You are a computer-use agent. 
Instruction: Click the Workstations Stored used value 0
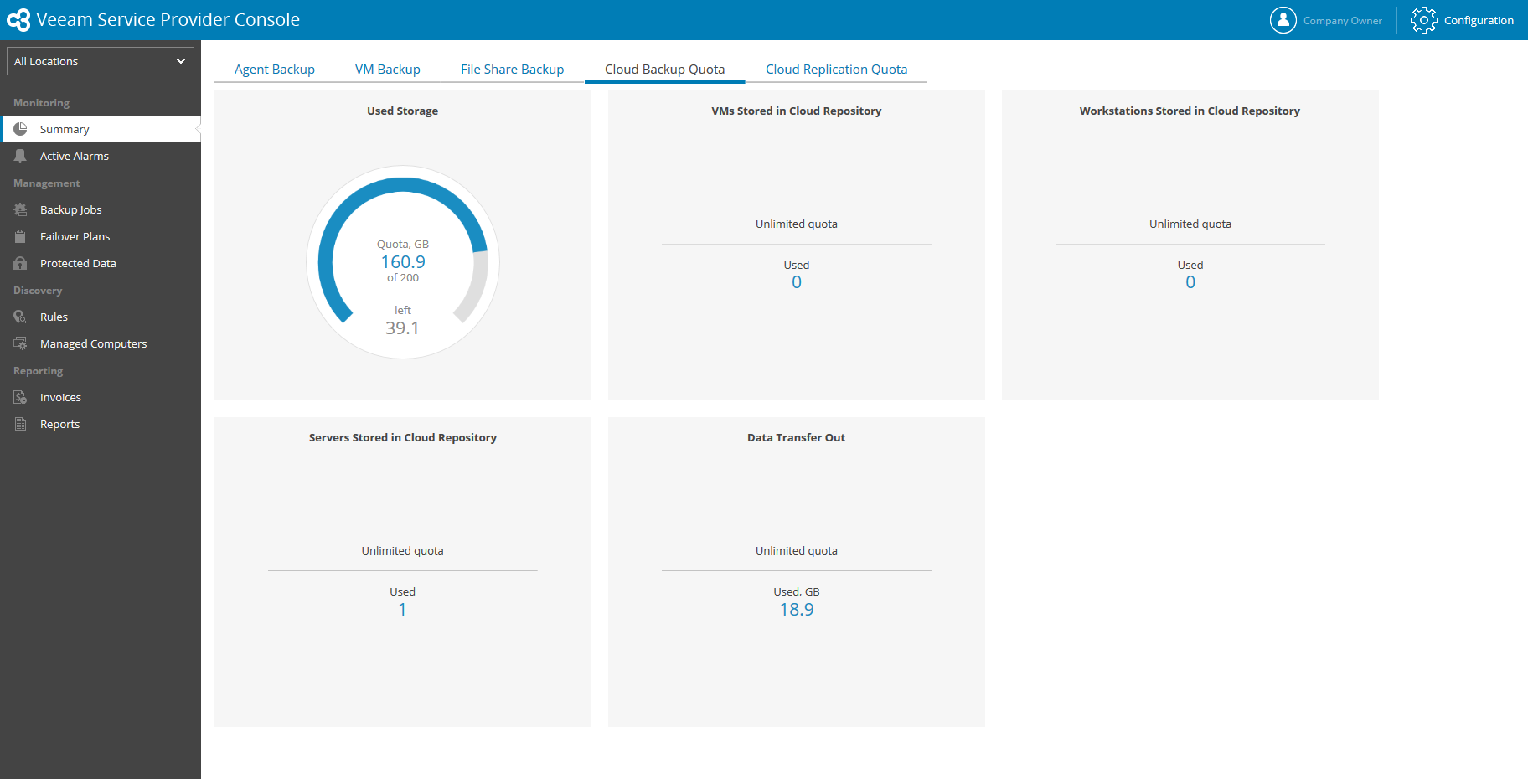(x=1190, y=282)
